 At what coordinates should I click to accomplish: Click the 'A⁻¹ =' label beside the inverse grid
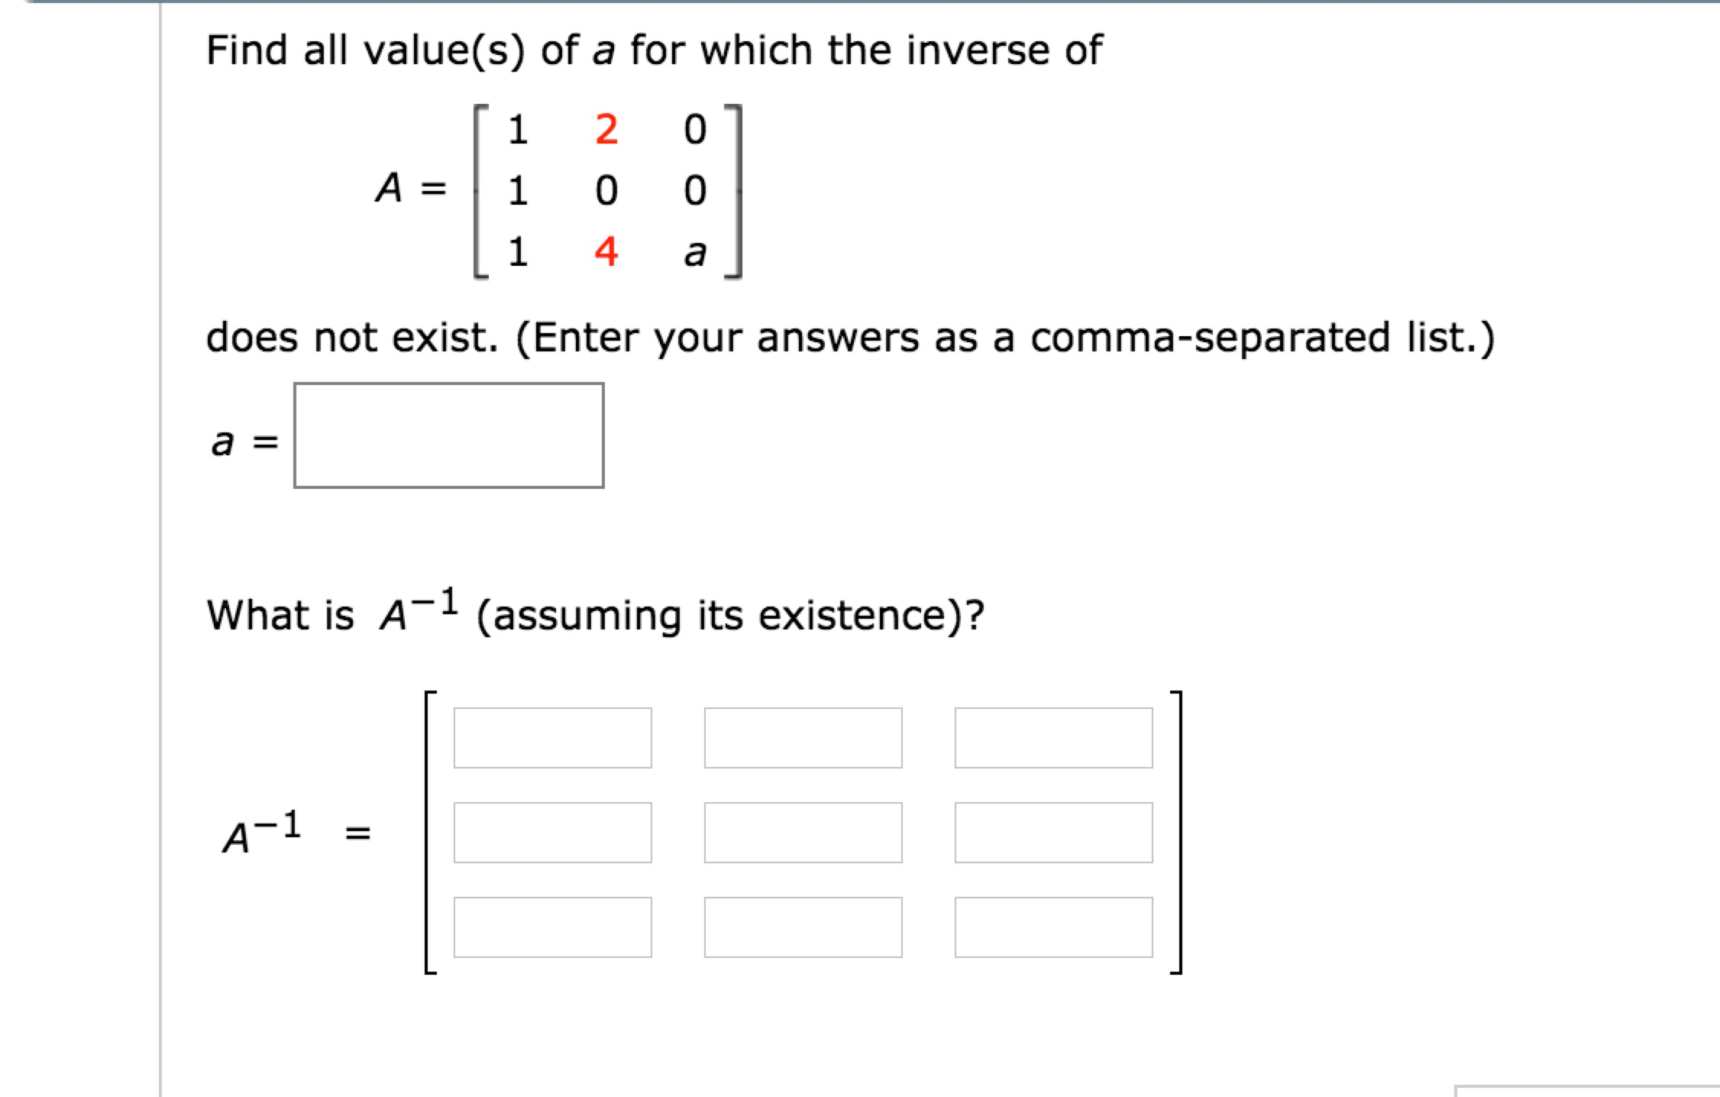(296, 833)
